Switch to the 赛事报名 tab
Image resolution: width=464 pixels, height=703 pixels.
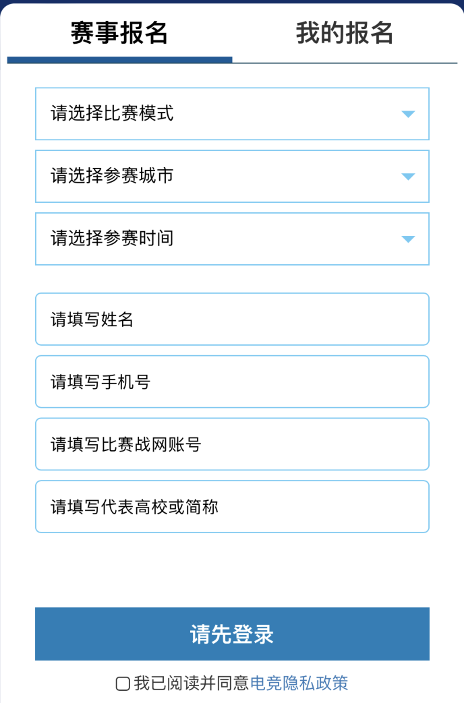click(119, 32)
